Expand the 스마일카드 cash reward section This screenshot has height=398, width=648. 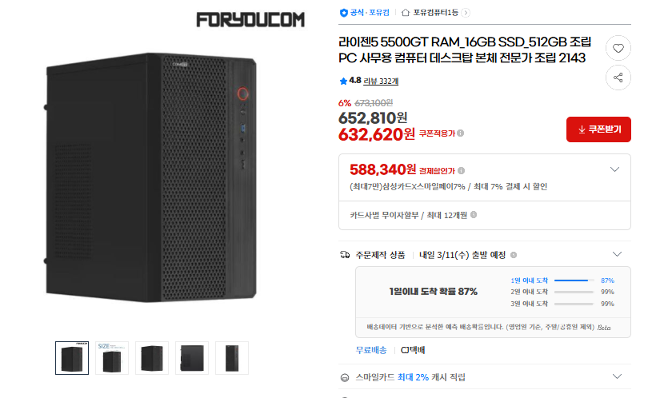point(616,376)
